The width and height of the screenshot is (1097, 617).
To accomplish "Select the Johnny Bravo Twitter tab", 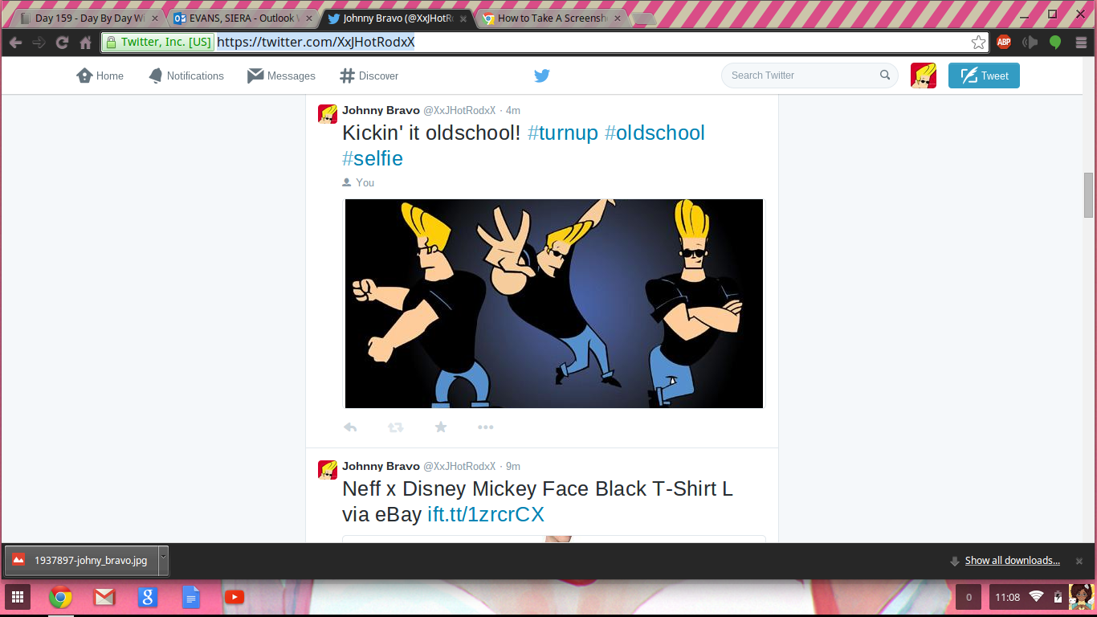I will pyautogui.click(x=397, y=18).
